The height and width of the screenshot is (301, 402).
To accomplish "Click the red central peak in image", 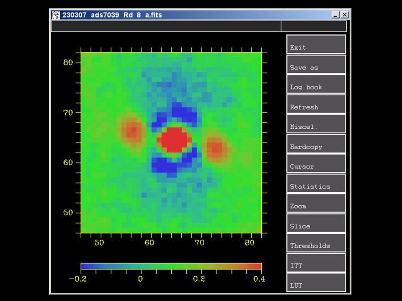I will (174, 140).
